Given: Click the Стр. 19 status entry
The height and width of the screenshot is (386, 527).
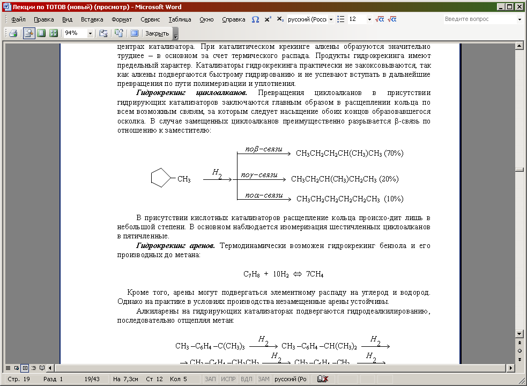Looking at the screenshot, I should [x=19, y=379].
